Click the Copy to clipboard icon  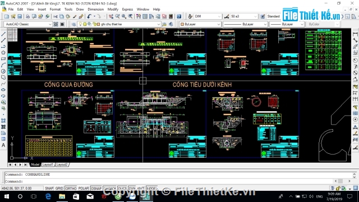pyautogui.click(x=62, y=16)
